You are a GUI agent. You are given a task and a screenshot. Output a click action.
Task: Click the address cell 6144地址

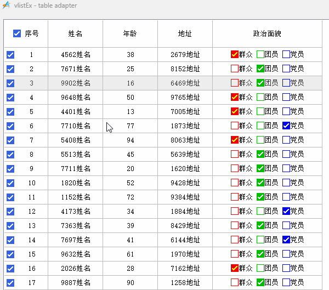[185, 240]
